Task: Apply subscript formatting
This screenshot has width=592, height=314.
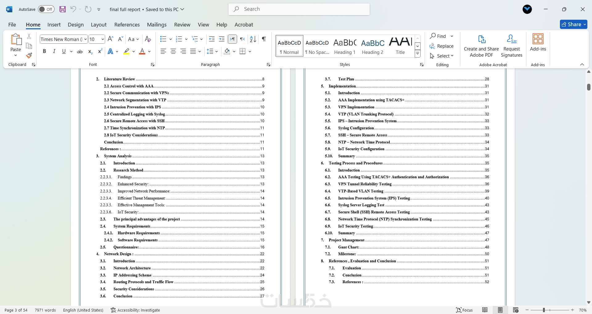Action: [90, 51]
